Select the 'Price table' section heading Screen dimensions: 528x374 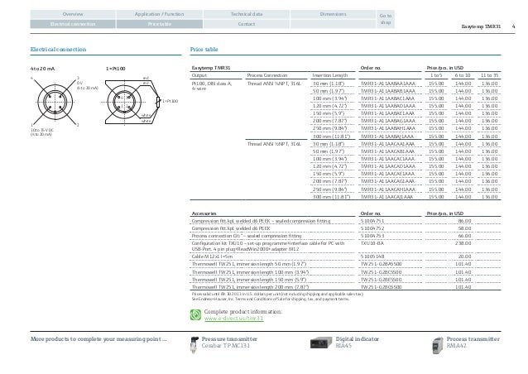pos(204,50)
